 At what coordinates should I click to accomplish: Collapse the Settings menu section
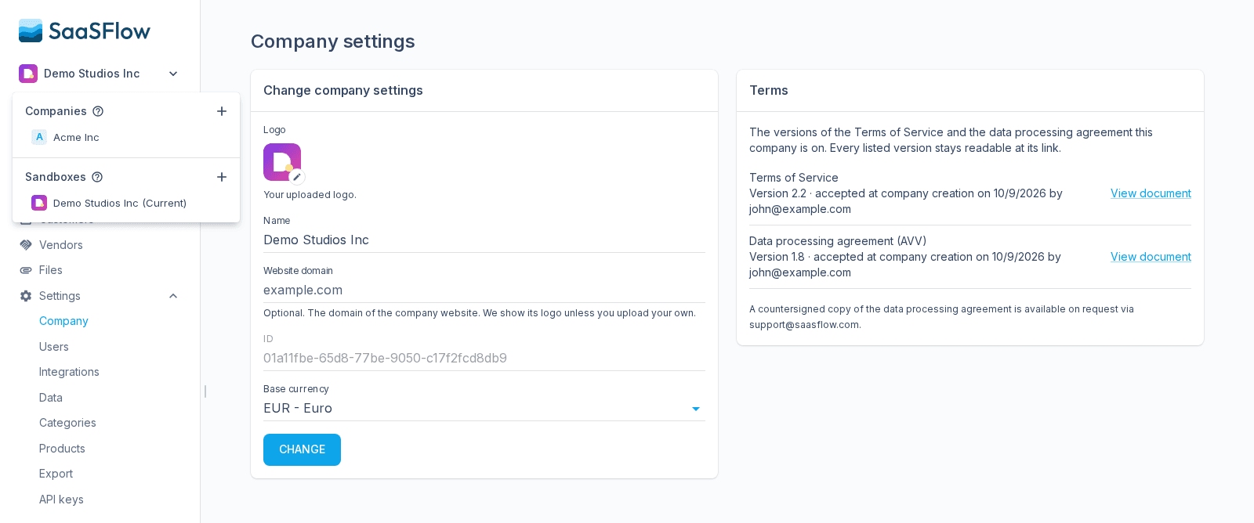(173, 296)
